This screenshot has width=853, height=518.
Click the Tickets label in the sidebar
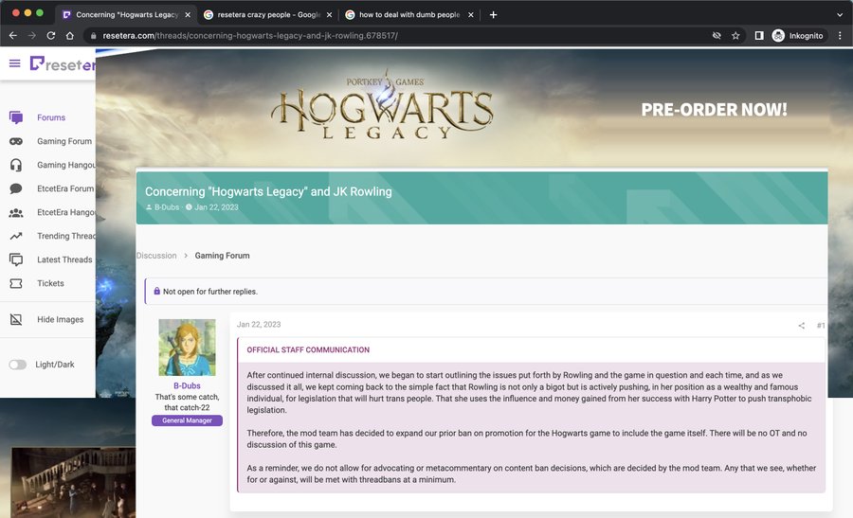click(x=50, y=283)
